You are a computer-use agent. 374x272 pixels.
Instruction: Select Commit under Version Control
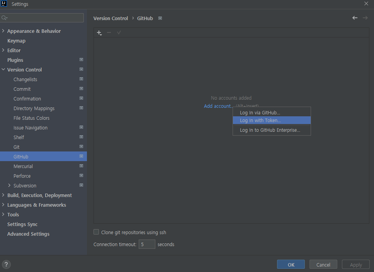[22, 89]
